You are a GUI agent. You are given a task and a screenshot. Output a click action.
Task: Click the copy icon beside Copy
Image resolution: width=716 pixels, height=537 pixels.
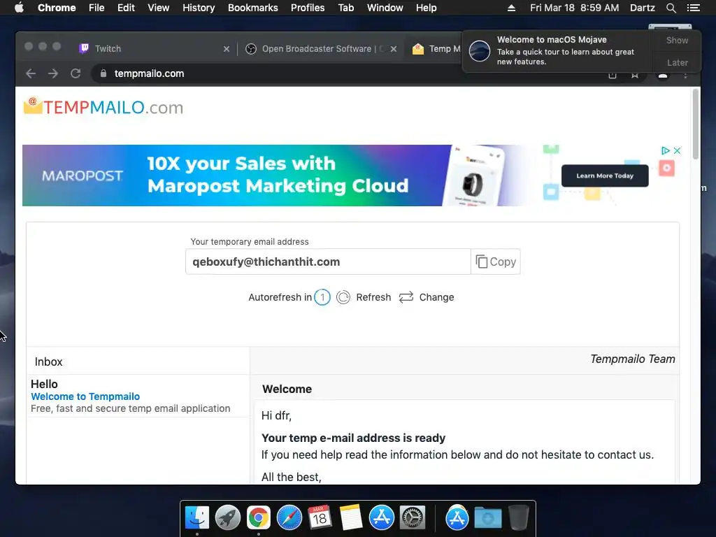coord(481,262)
